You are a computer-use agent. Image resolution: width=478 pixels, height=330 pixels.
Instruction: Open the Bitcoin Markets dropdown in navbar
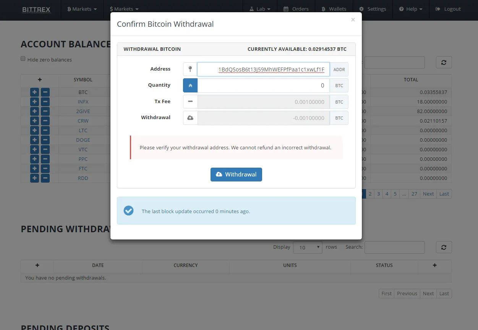82,9
